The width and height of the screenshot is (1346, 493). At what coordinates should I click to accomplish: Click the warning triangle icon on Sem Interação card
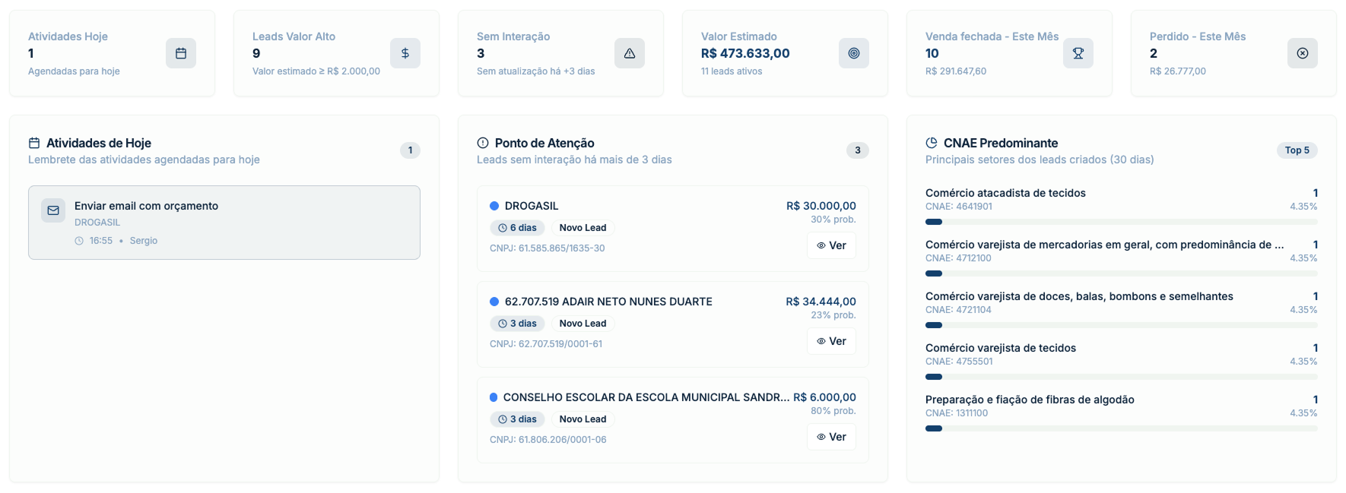click(x=629, y=53)
